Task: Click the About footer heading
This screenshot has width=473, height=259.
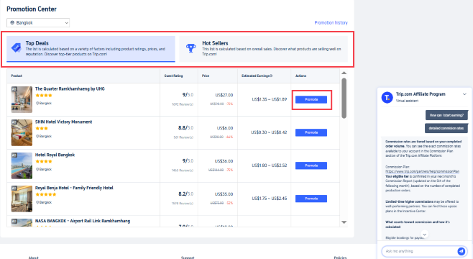Action: 34,258
